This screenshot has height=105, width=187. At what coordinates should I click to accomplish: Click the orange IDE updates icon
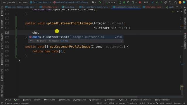click(180, 2)
